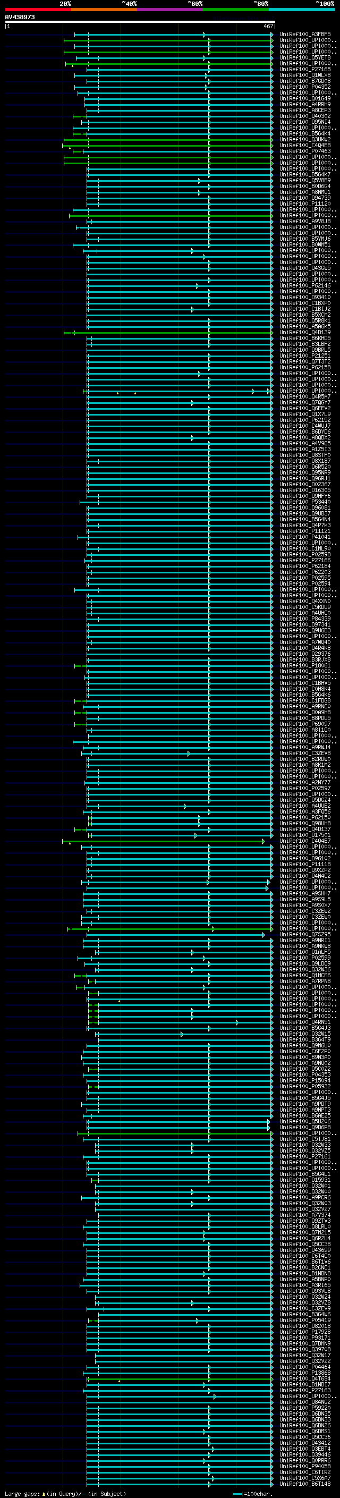Open hit UniRef100_Q1ALF5
This screenshot has height=1498, width=340.
click(x=305, y=953)
